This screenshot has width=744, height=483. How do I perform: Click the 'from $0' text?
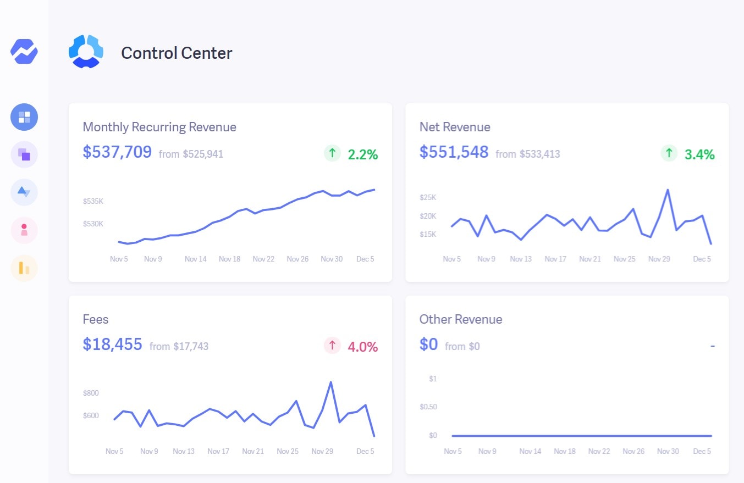tap(462, 347)
